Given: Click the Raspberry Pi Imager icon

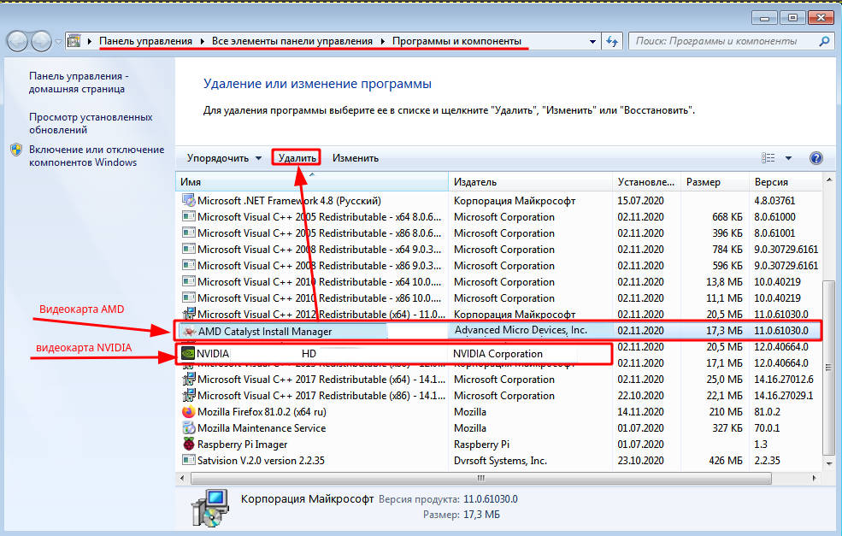Looking at the screenshot, I should 189,445.
